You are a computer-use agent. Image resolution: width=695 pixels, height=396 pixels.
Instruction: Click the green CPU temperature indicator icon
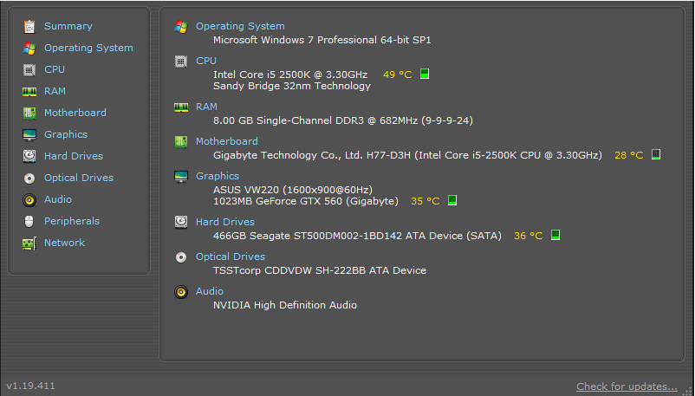pos(425,74)
